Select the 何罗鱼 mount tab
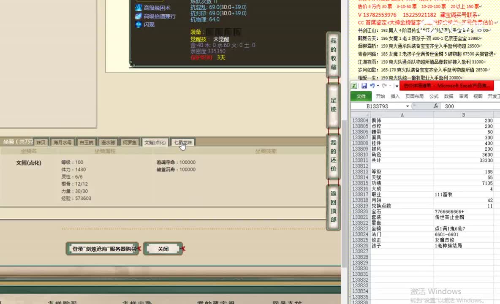 pyautogui.click(x=130, y=142)
